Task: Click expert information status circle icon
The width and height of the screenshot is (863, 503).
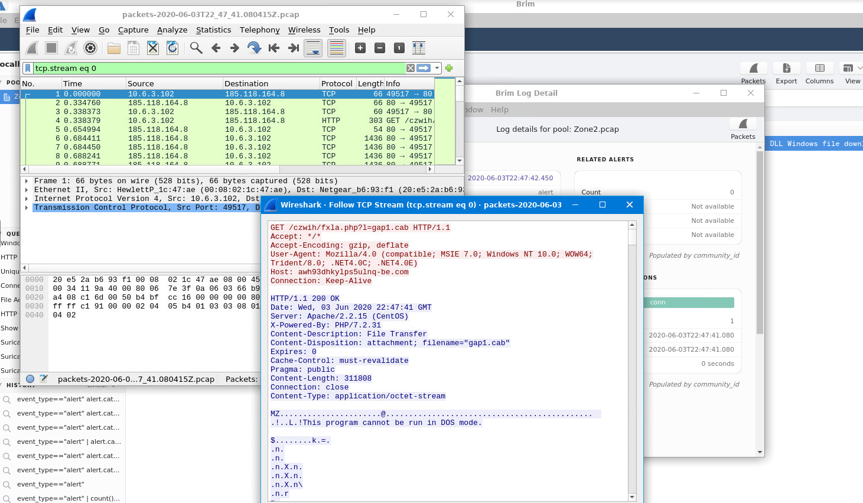Action: [x=30, y=379]
